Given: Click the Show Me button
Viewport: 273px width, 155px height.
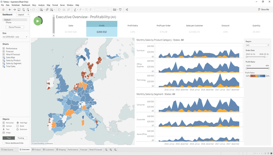Looking at the screenshot, I should click(264, 9).
